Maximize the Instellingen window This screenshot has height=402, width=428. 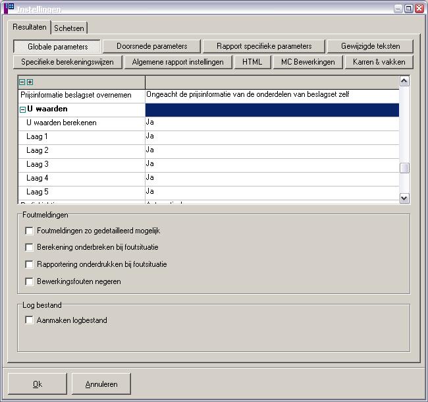[x=409, y=9]
